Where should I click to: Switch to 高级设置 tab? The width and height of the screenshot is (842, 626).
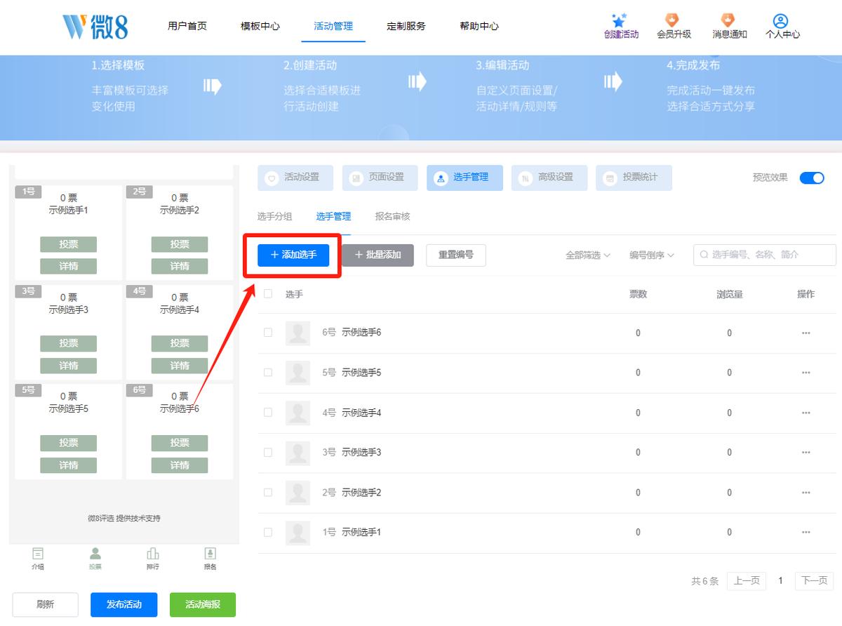(549, 178)
